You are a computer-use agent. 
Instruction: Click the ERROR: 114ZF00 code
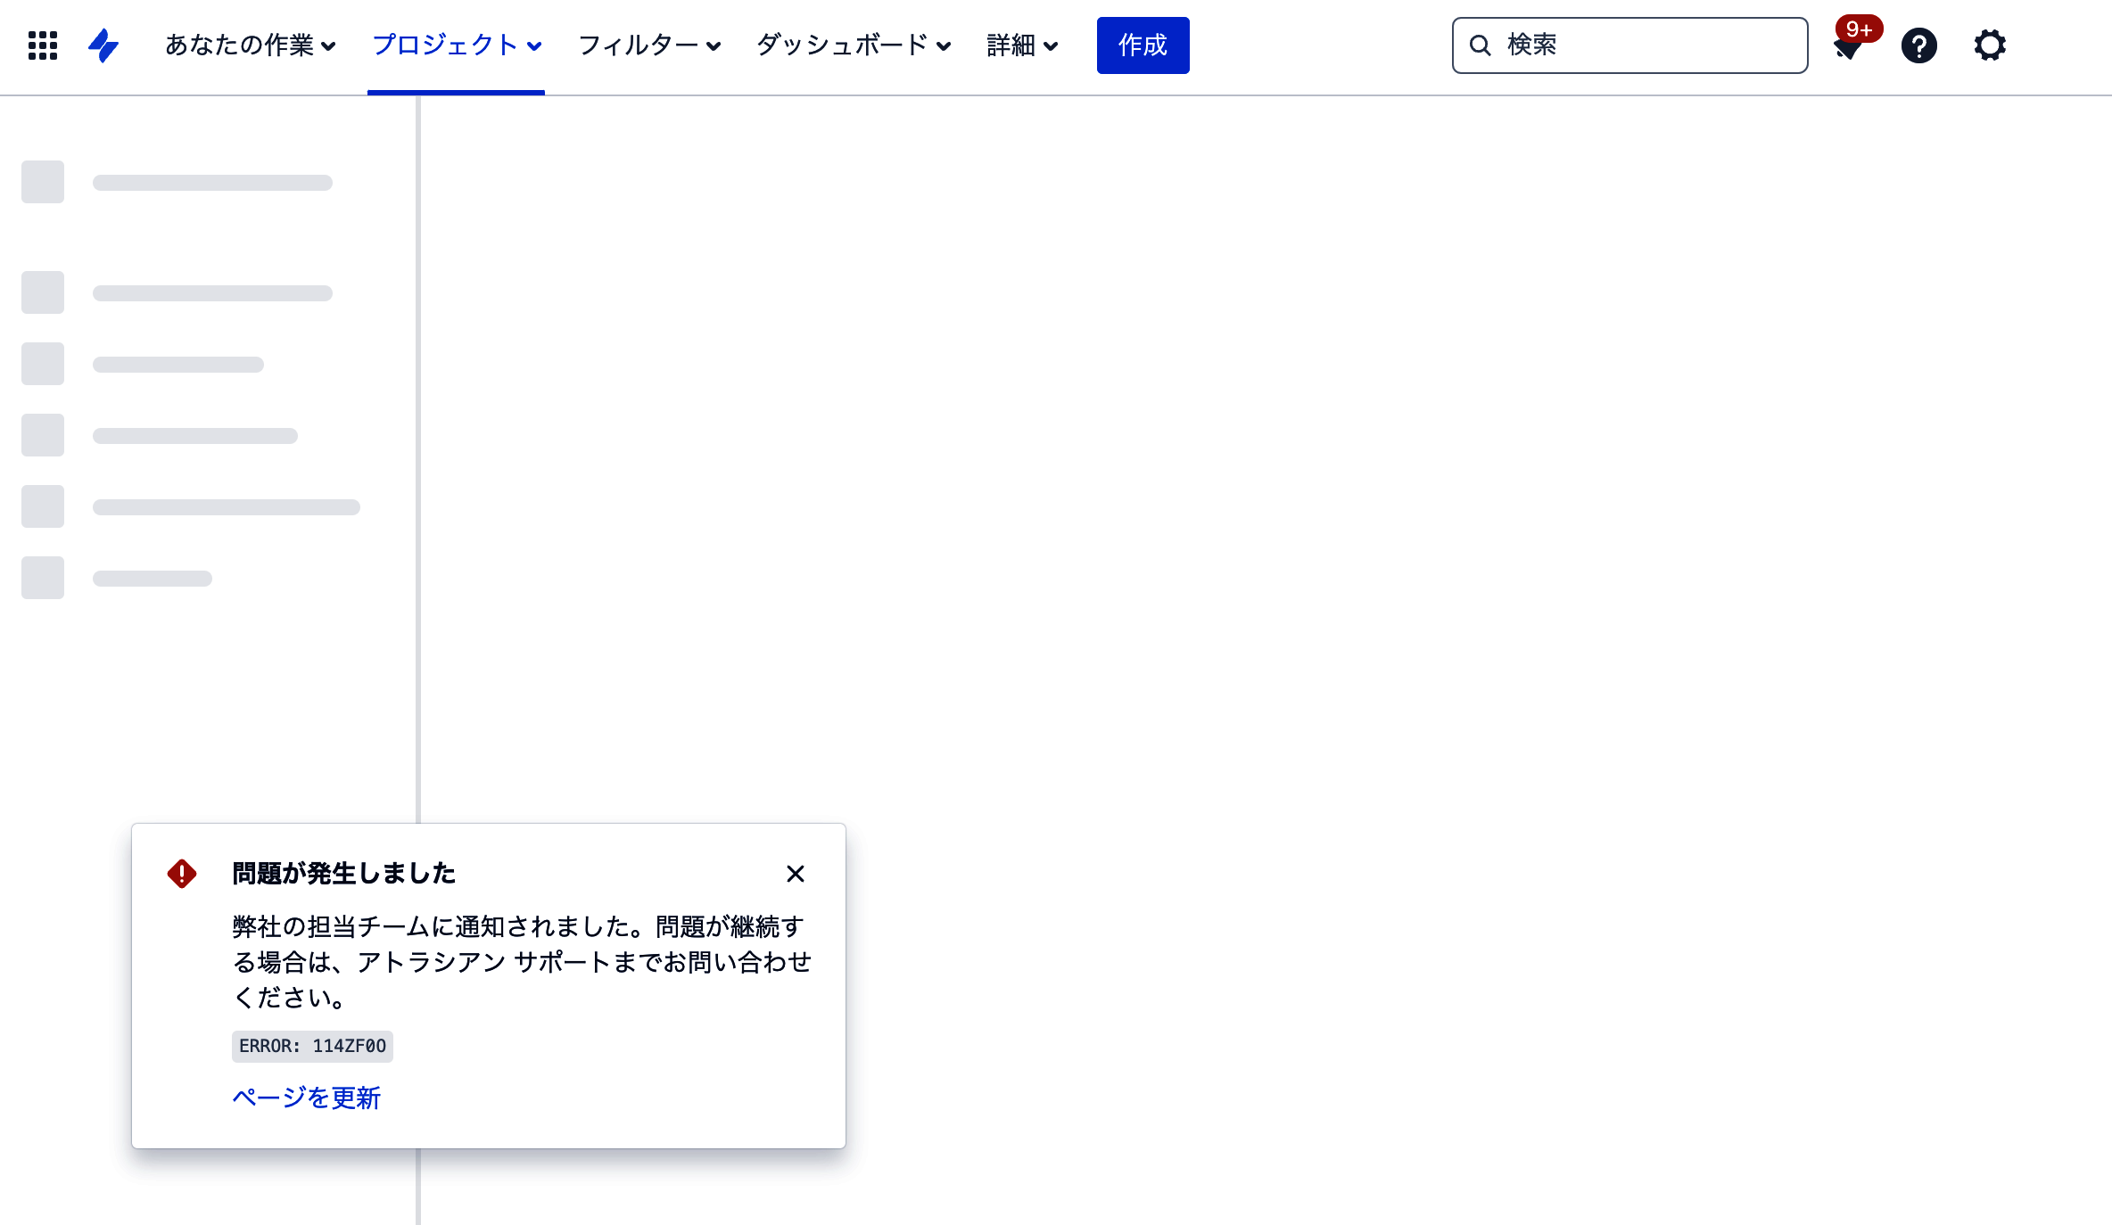click(x=312, y=1046)
